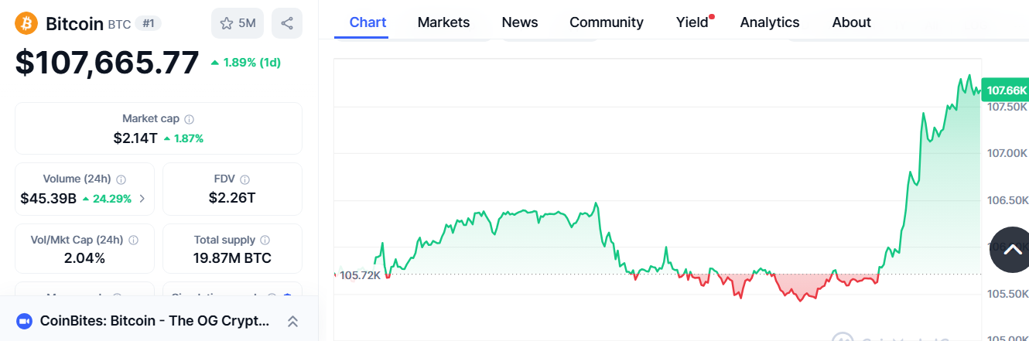The width and height of the screenshot is (1029, 341).
Task: Switch to the Analytics tab
Action: [x=770, y=22]
